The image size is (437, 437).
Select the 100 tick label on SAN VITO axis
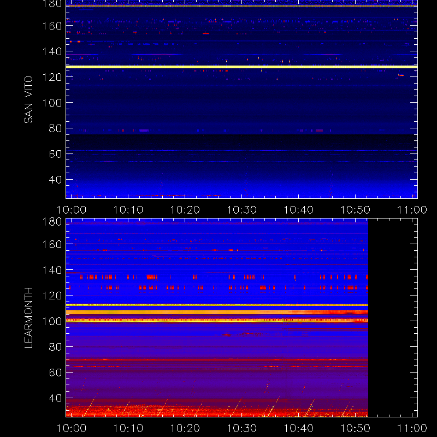(52, 103)
